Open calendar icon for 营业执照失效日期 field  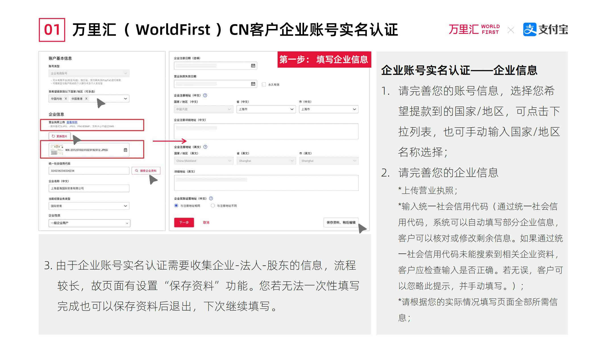coord(253,84)
